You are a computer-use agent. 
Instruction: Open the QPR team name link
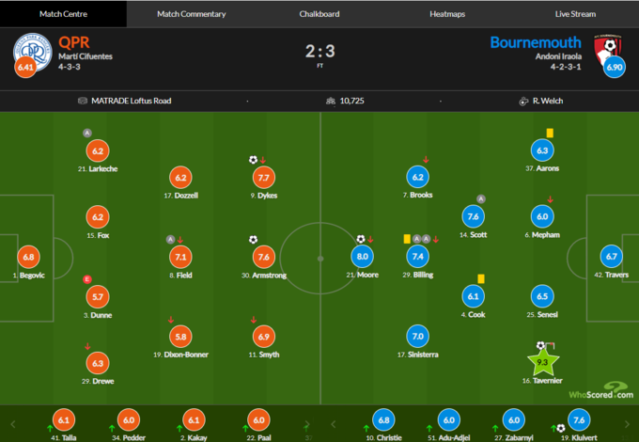[73, 42]
